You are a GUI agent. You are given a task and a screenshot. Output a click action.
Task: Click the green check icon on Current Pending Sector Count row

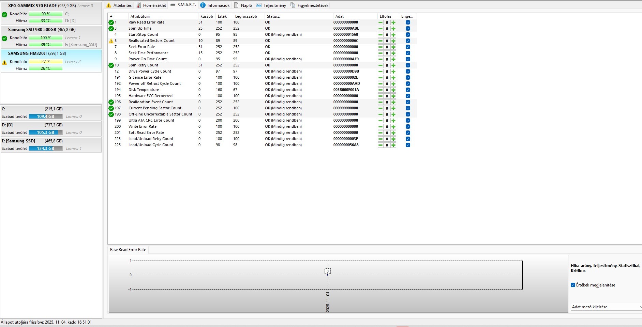[x=111, y=108]
